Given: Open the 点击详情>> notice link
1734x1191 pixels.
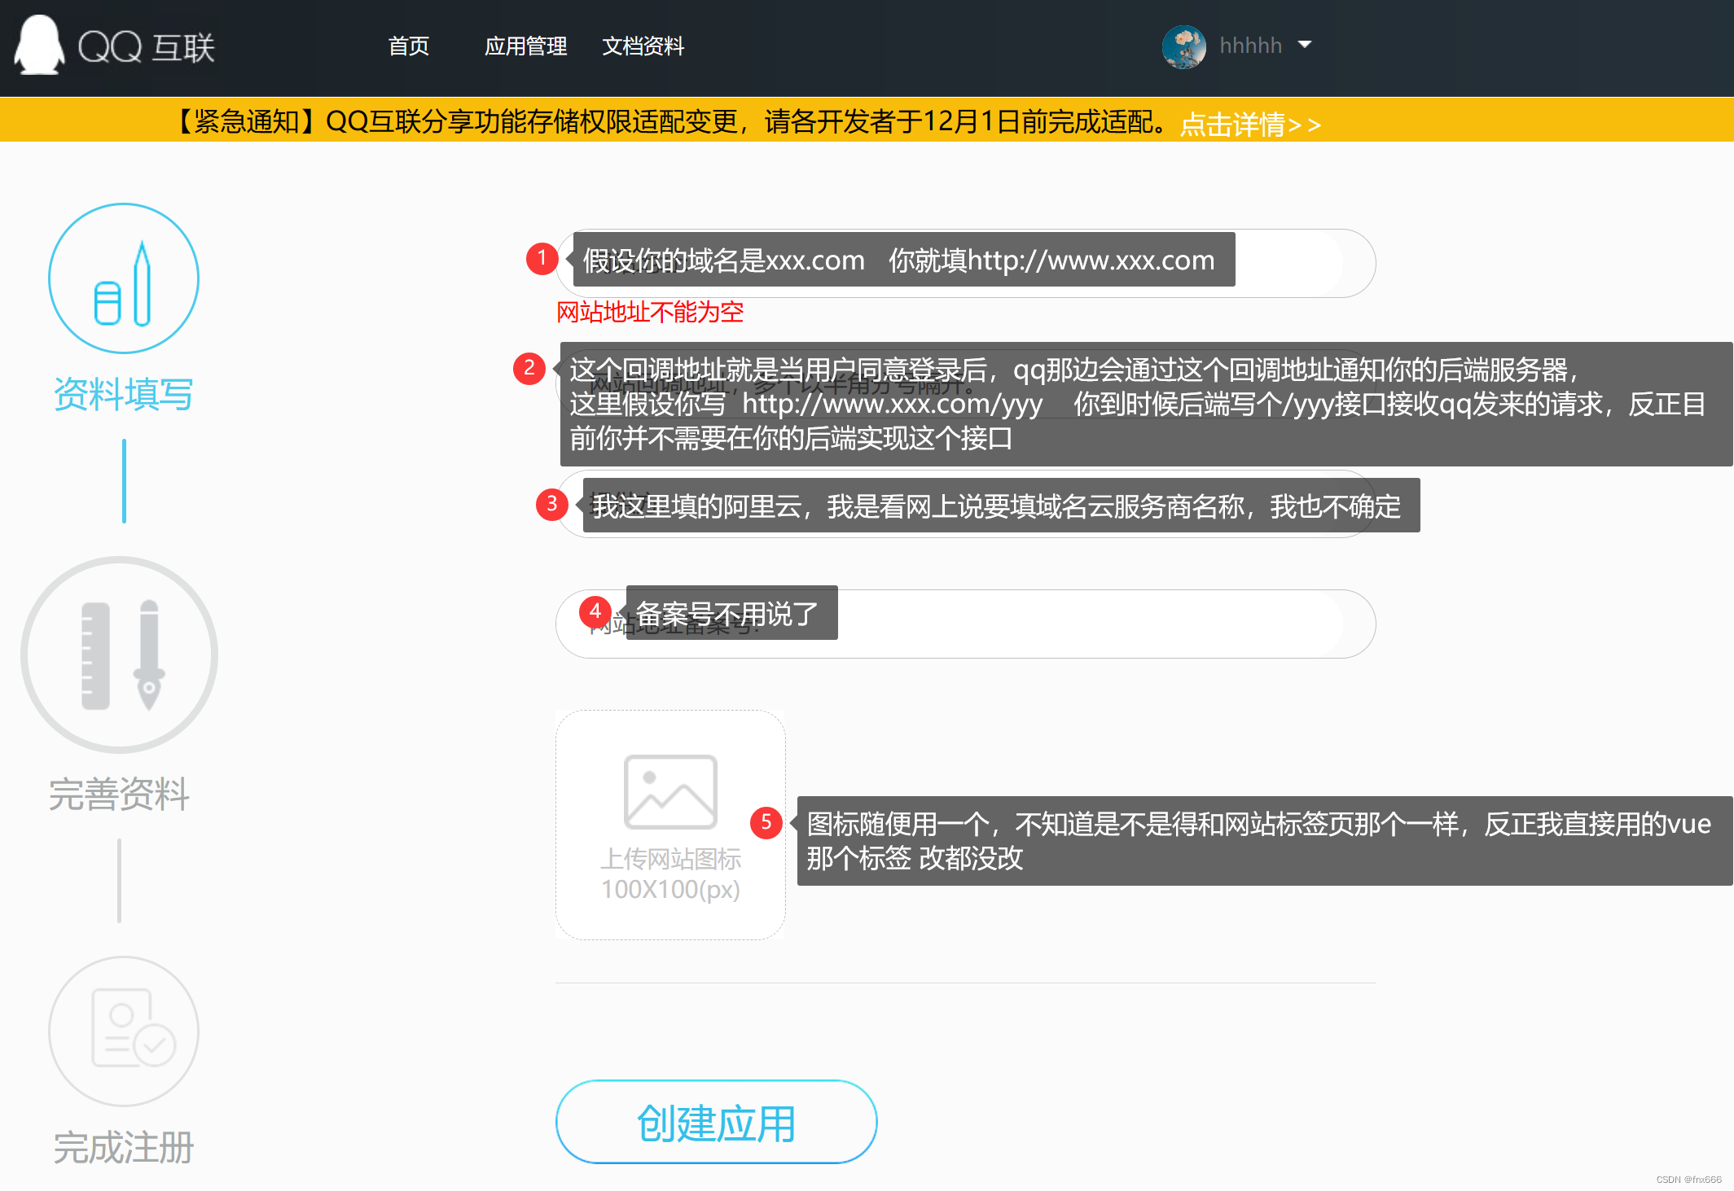Looking at the screenshot, I should click(1249, 125).
